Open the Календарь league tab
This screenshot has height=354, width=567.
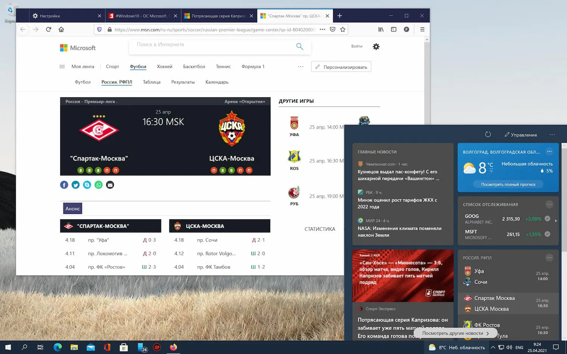tap(217, 82)
